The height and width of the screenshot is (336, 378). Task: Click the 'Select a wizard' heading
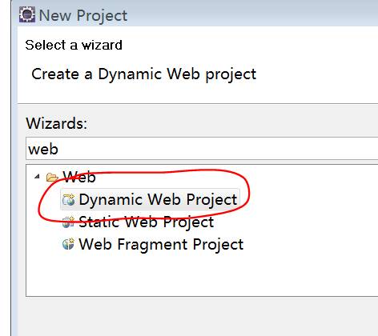coord(74,45)
